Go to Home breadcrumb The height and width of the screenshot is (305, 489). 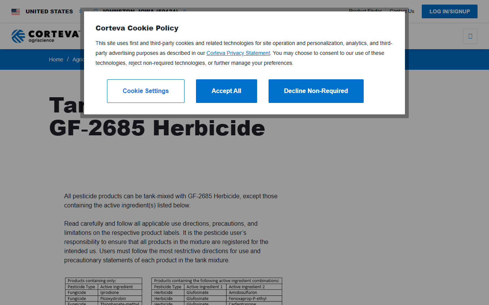(56, 59)
